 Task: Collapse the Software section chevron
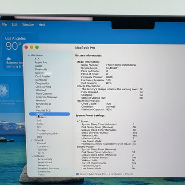pos(32,156)
